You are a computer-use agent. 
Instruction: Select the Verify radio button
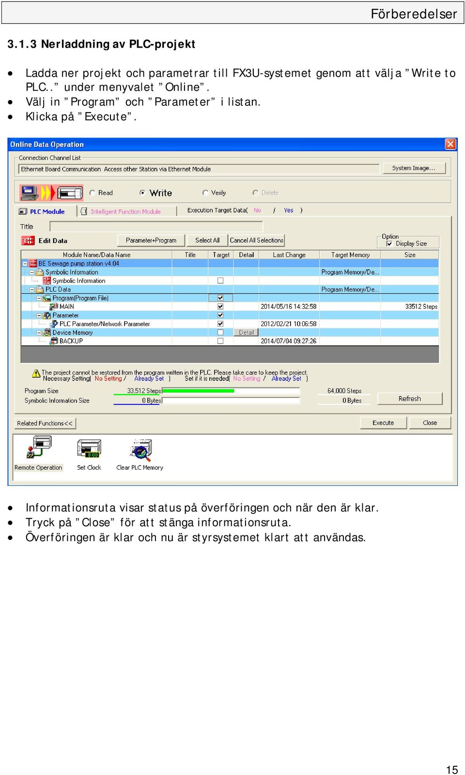pyautogui.click(x=205, y=193)
